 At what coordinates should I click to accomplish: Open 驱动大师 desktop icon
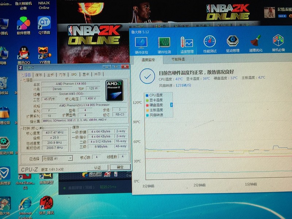click(5, 146)
